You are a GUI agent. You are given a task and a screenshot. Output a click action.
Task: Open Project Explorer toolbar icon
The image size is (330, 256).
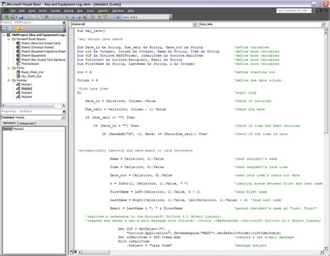click(x=92, y=17)
